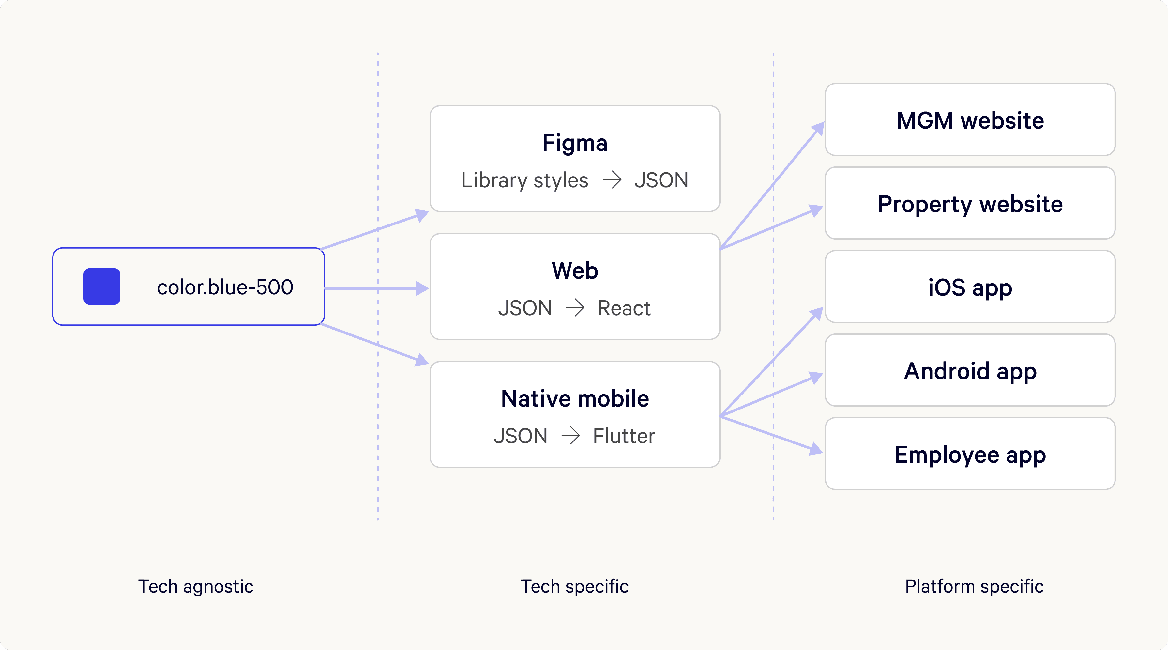Viewport: 1168px width, 650px height.
Task: Click the arrow between Library styles and JSON
Action: (612, 180)
